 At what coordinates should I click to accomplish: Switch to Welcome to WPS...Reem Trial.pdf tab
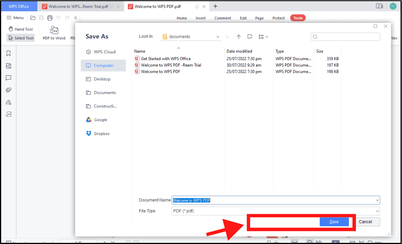coord(81,6)
